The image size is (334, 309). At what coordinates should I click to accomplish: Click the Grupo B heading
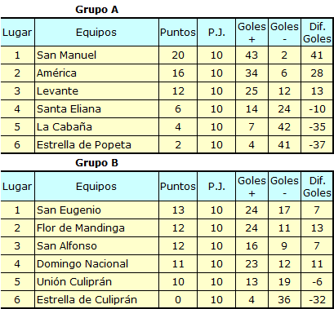[96, 163]
